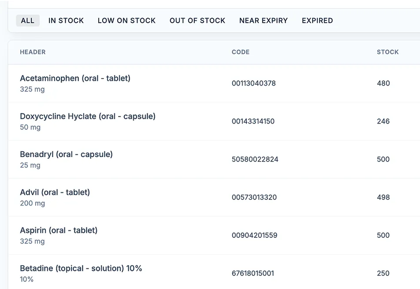Click the STOCK column heading
Screen dimensions: 420x289
click(x=388, y=52)
